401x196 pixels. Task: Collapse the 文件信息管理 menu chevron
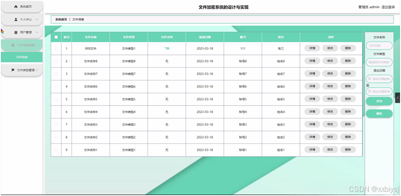point(37,45)
